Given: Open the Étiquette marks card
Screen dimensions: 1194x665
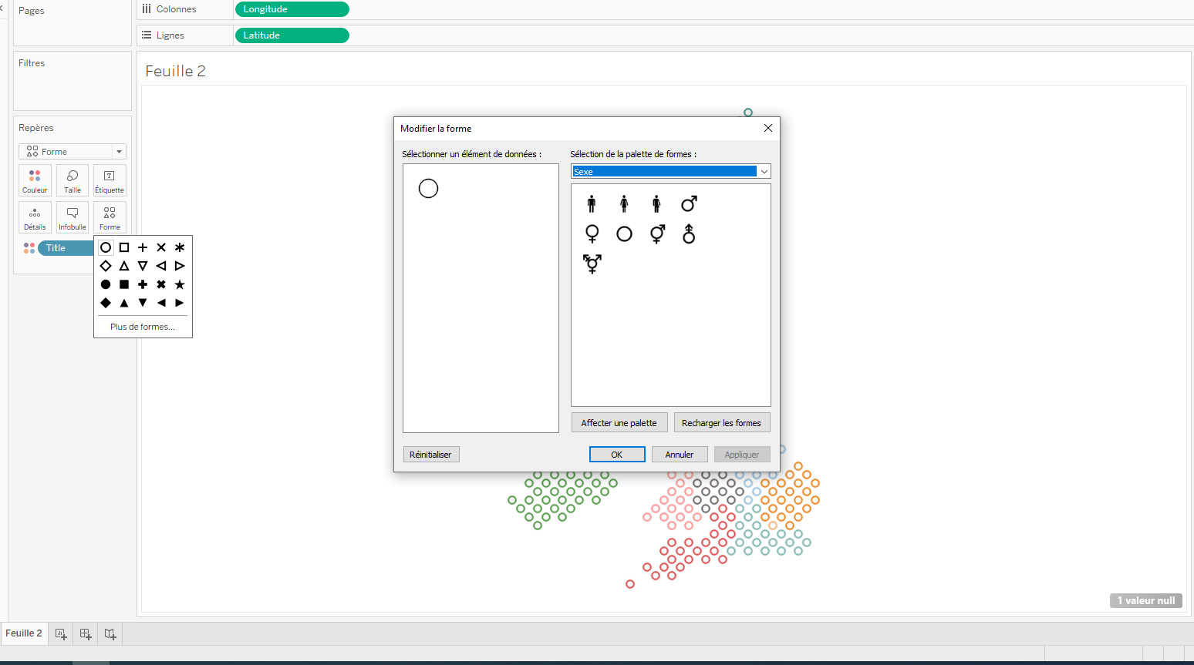Looking at the screenshot, I should (110, 180).
